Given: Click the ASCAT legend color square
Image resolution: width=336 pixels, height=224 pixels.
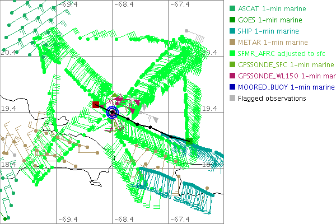Looking at the screenshot, I should (232, 9).
